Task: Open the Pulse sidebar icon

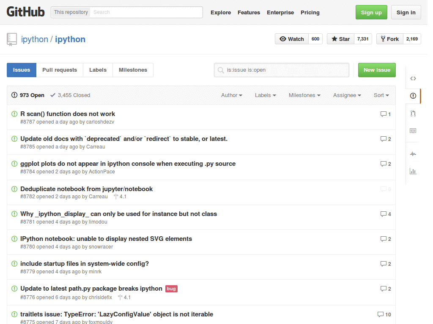Action: (x=413, y=154)
